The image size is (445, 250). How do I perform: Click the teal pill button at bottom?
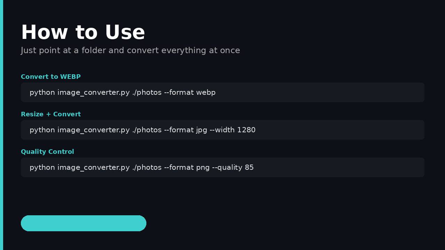click(x=83, y=223)
